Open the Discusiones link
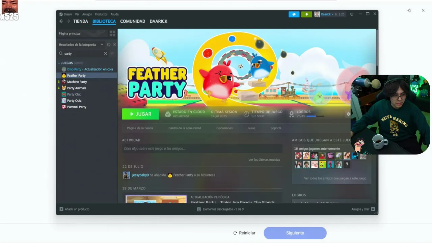 pyautogui.click(x=224, y=128)
